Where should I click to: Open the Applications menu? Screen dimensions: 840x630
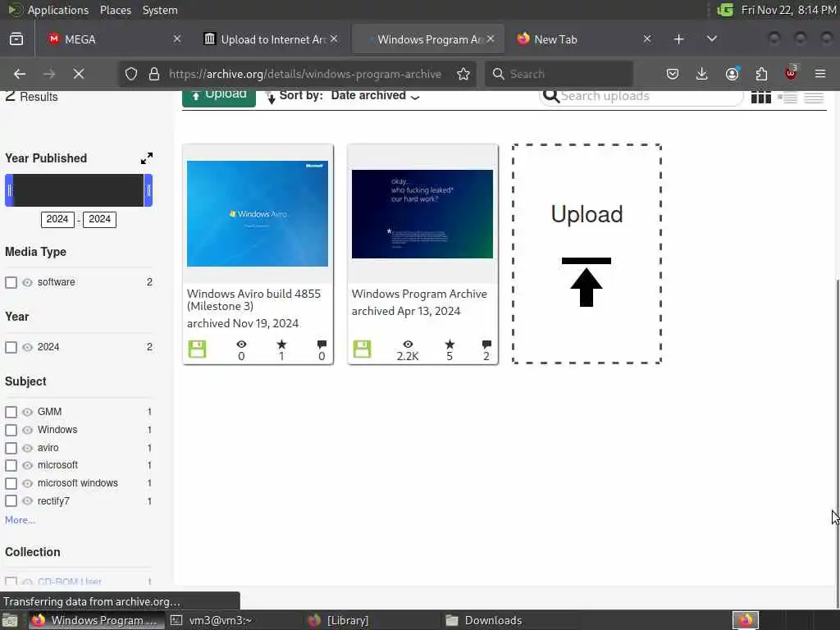pos(58,10)
